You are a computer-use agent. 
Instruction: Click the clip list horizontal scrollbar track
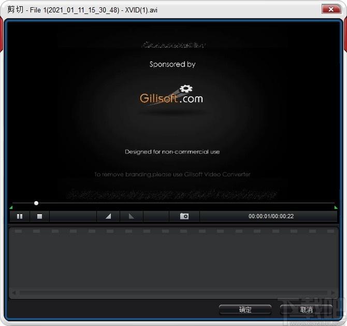click(173, 293)
